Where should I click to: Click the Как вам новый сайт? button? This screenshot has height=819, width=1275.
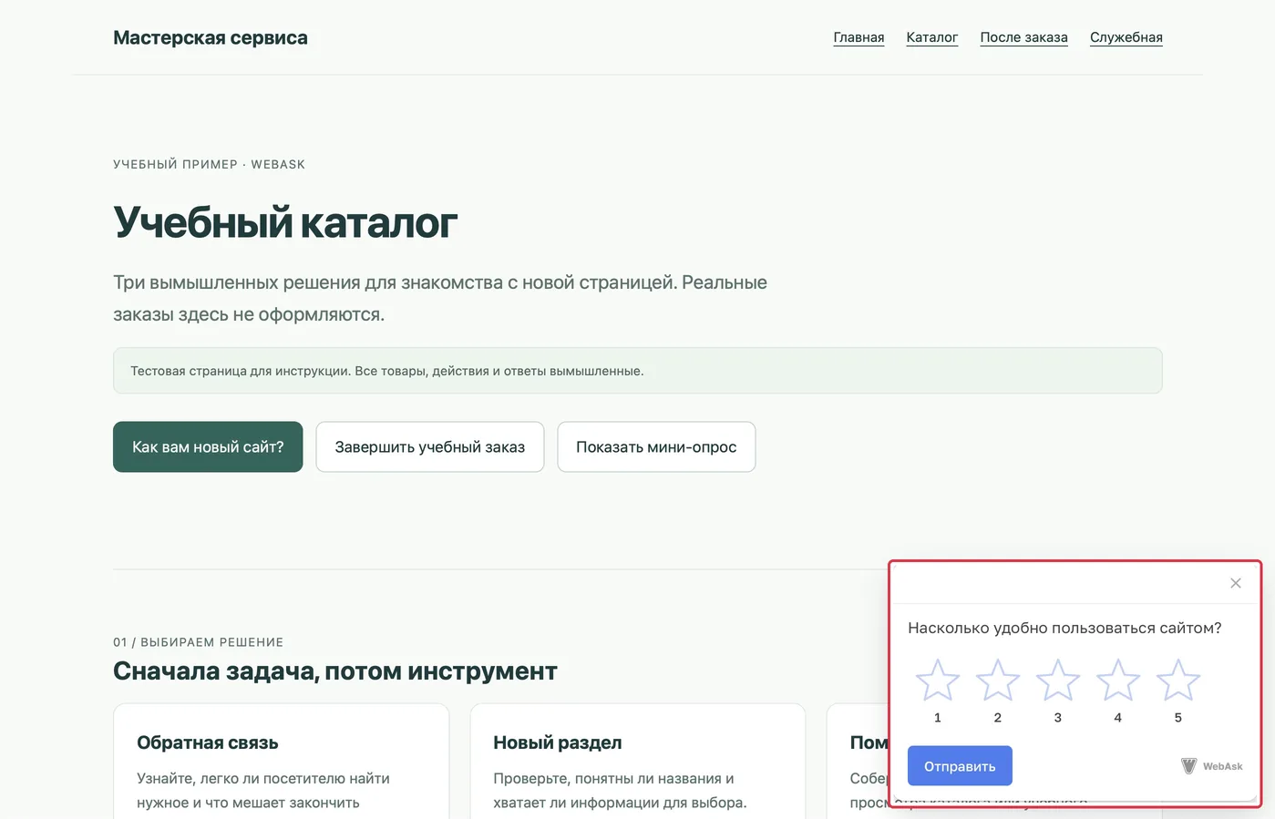208,446
